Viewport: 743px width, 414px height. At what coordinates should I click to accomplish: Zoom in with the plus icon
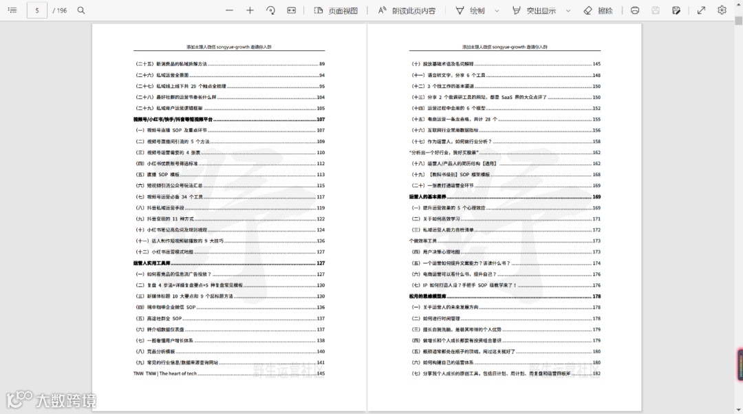coord(250,10)
